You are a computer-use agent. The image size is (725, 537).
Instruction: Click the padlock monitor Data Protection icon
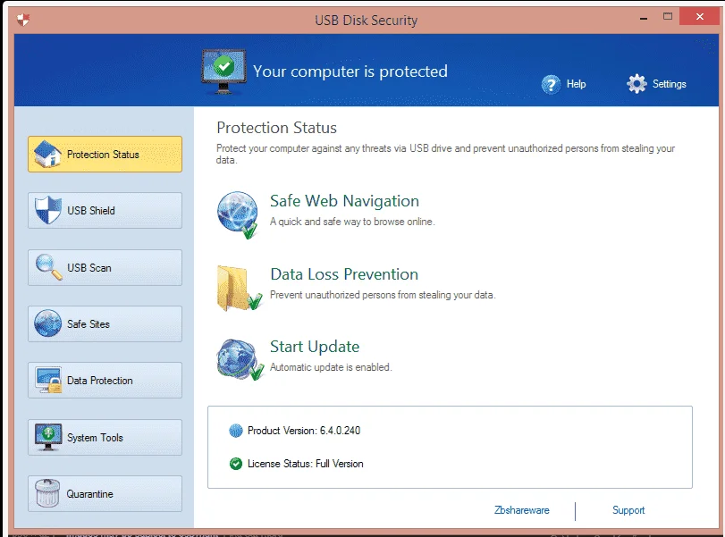point(48,380)
